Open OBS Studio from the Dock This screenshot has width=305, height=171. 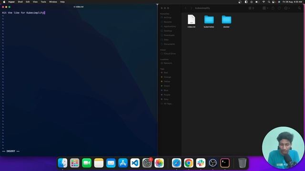click(x=213, y=163)
